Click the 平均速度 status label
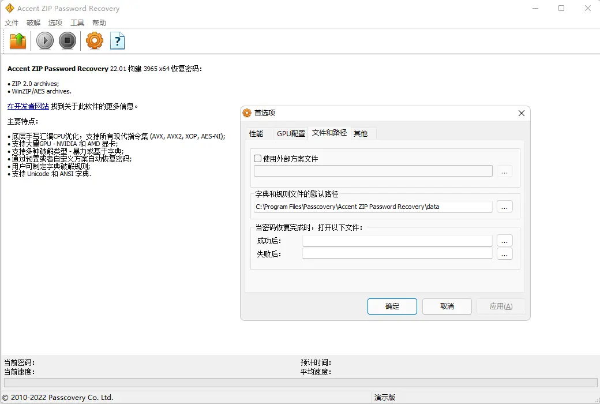Screen dimensions: 600x404 pos(316,372)
